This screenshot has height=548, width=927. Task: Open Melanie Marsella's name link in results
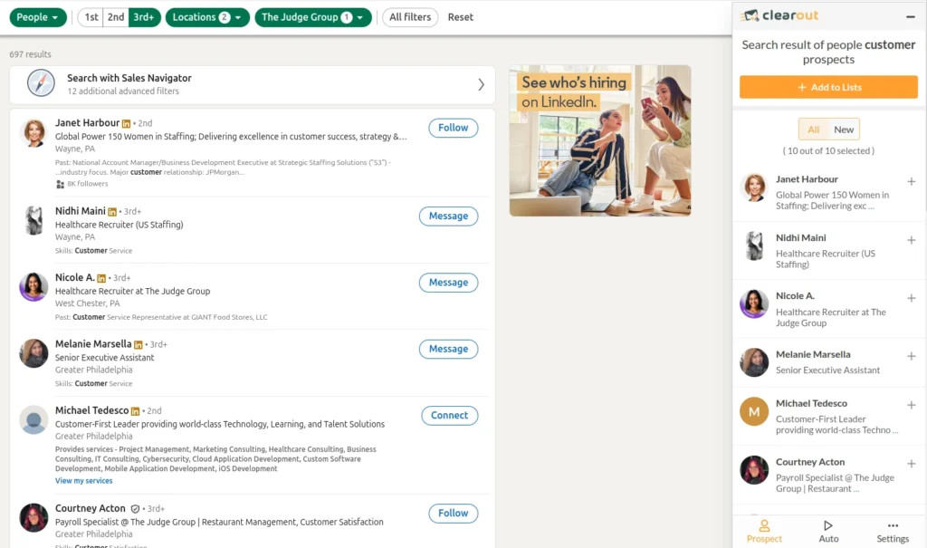pos(93,344)
